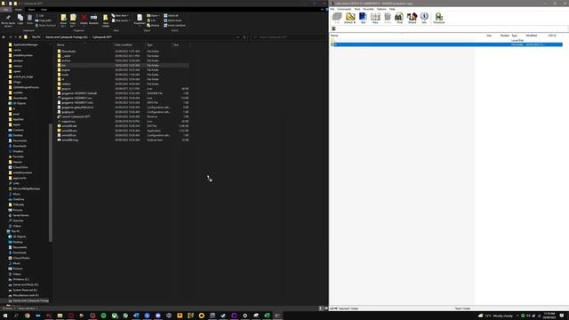Switch Explorer to large icons view using status bar toggle
The width and height of the screenshot is (569, 320).
click(325, 308)
